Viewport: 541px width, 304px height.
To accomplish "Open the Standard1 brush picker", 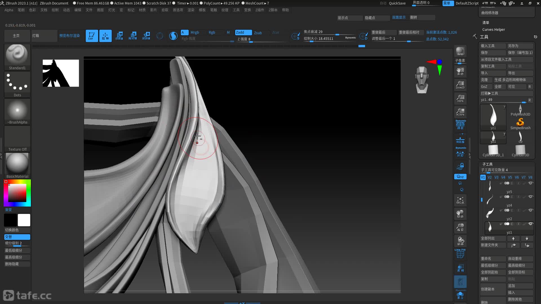I will [x=17, y=57].
